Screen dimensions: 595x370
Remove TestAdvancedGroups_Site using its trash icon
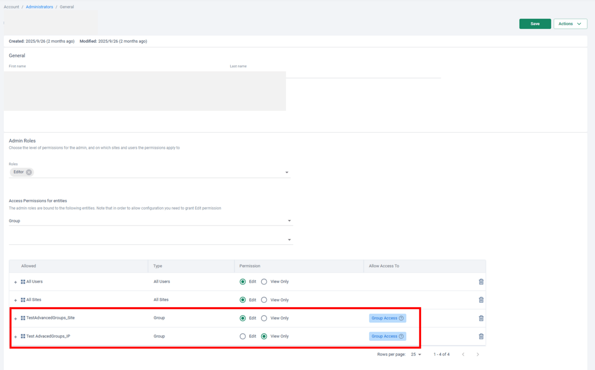[x=481, y=318]
